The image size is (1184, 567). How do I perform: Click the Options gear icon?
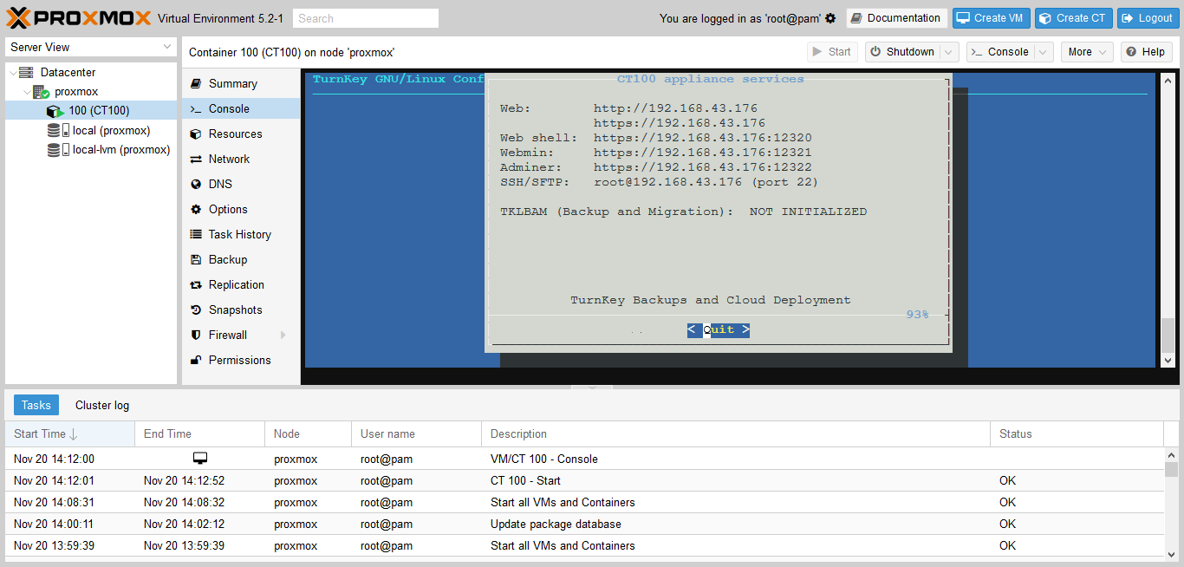(x=196, y=210)
